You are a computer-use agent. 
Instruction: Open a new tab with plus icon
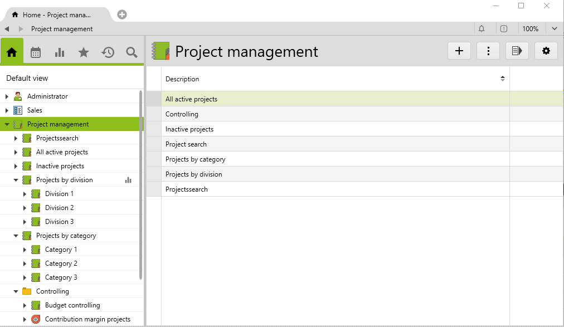coord(122,14)
